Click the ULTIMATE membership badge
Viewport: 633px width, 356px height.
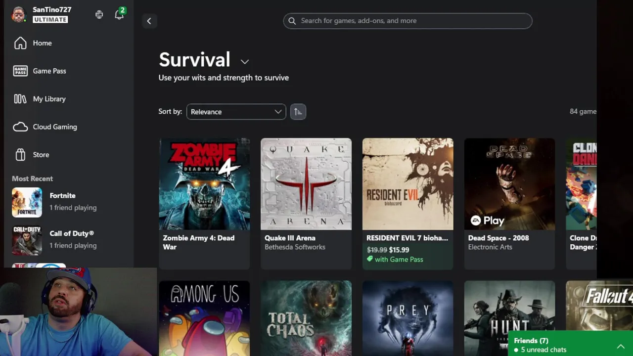(x=50, y=19)
